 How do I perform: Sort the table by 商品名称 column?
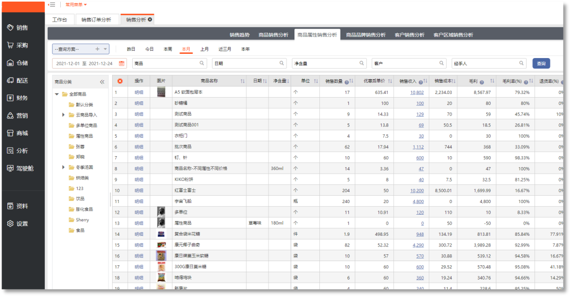click(x=243, y=81)
